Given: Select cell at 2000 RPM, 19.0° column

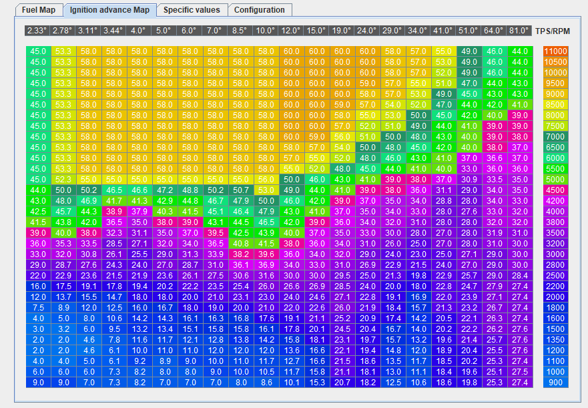Looking at the screenshot, I should click(342, 297).
